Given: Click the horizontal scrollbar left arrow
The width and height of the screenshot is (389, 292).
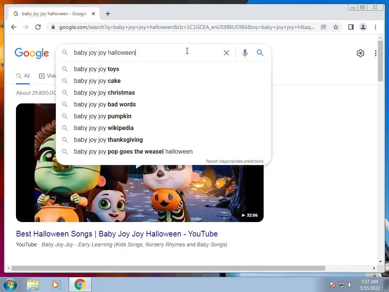Looking at the screenshot, I should click(x=8, y=268).
